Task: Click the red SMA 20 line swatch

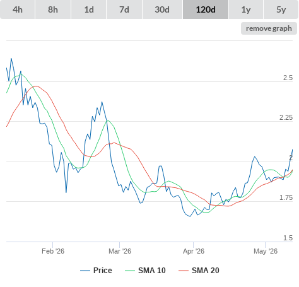Action: (184, 271)
